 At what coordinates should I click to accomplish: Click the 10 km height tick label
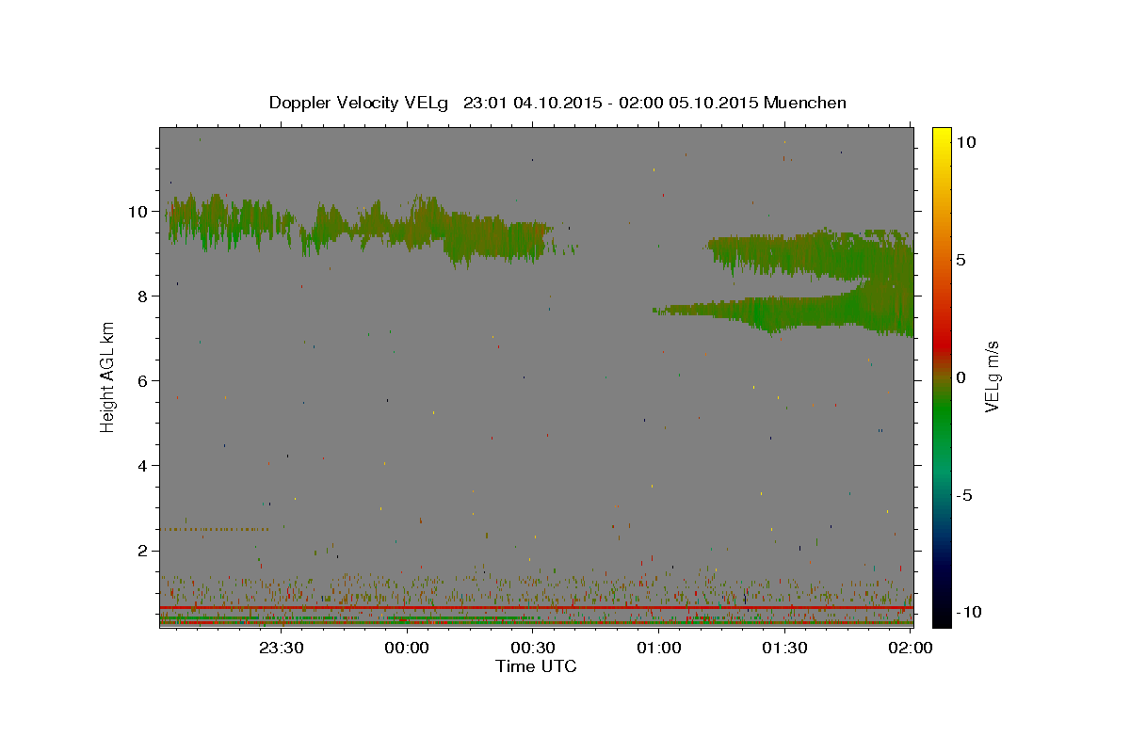139,211
